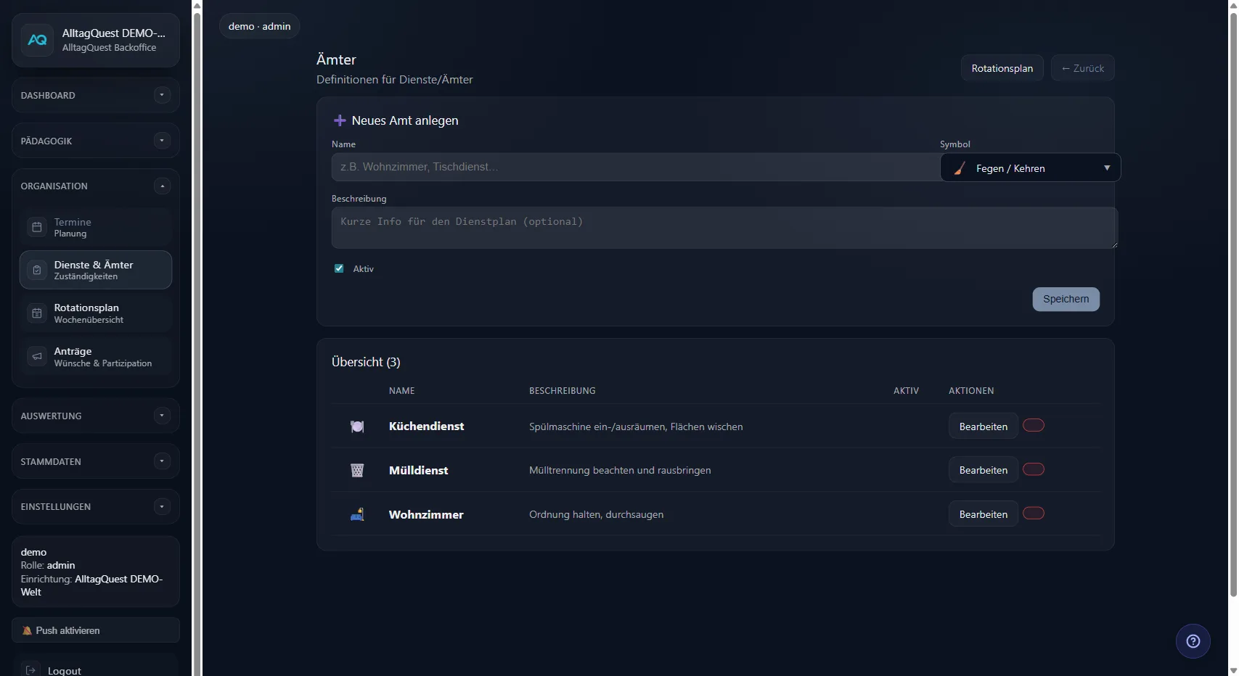Viewport: 1239px width, 676px height.
Task: Click the Mülldienst trash bin icon
Action: coord(357,471)
